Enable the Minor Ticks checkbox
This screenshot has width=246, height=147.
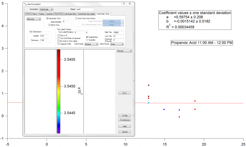point(50,25)
